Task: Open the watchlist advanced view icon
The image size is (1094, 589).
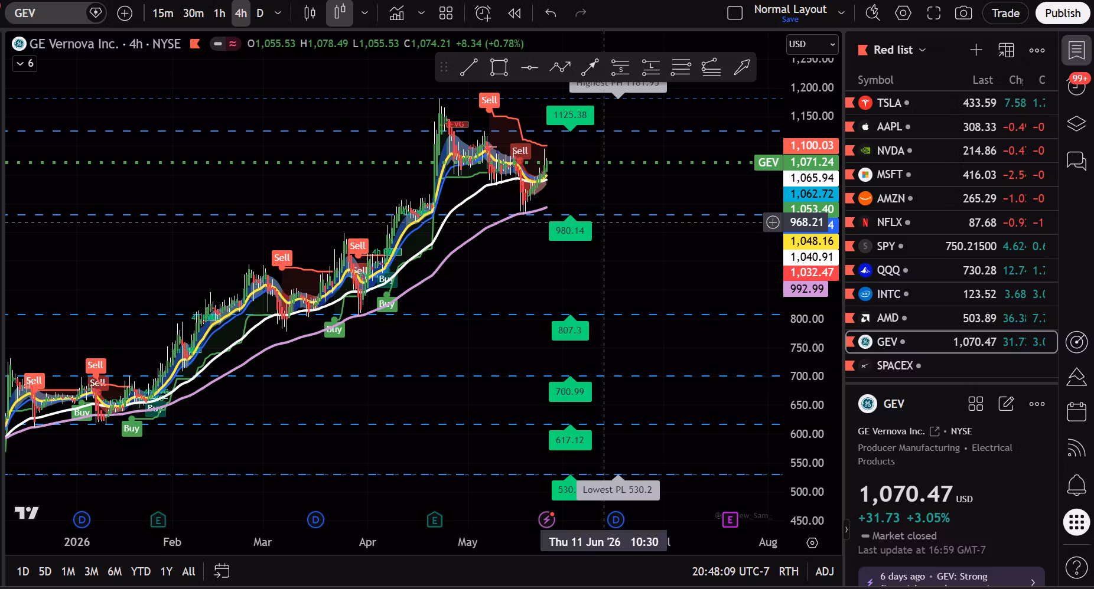Action: coord(1006,50)
